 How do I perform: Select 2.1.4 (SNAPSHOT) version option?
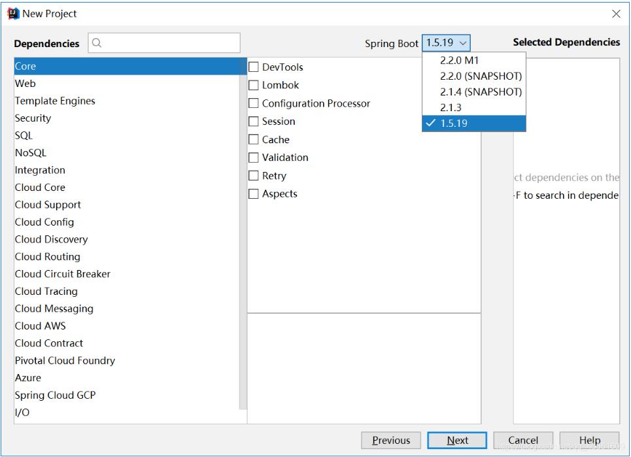pyautogui.click(x=481, y=92)
